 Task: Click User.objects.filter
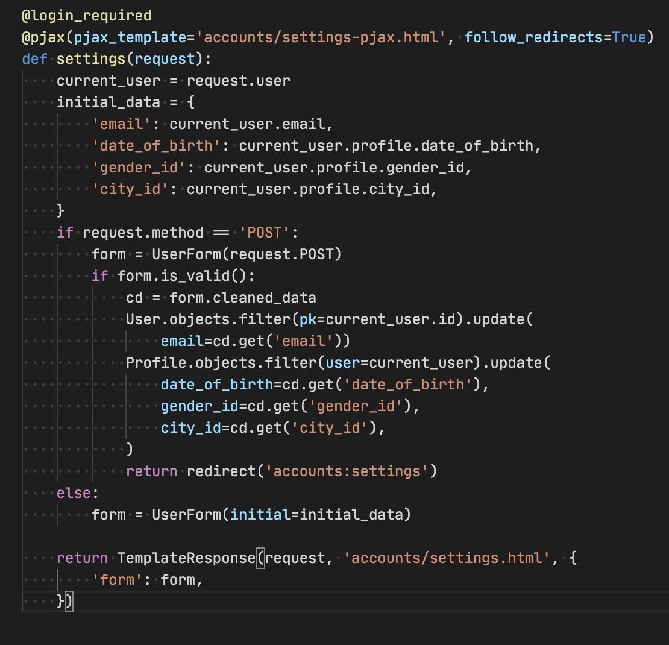tap(208, 319)
